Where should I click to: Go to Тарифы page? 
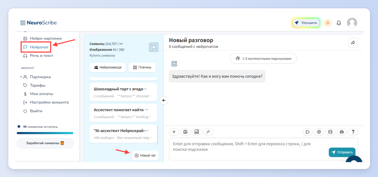pos(34,85)
